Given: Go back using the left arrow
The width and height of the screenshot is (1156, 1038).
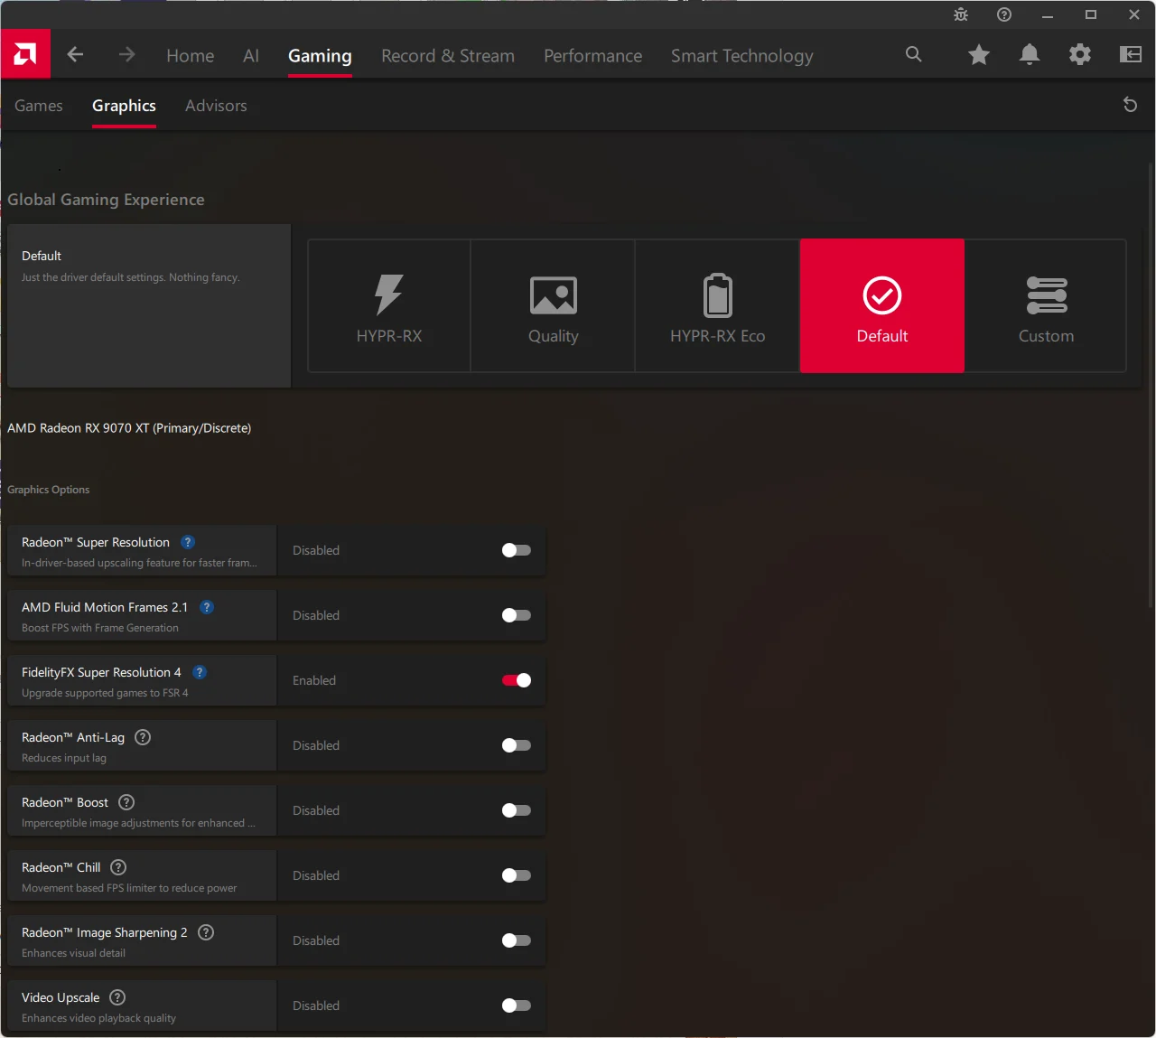Looking at the screenshot, I should click(75, 55).
